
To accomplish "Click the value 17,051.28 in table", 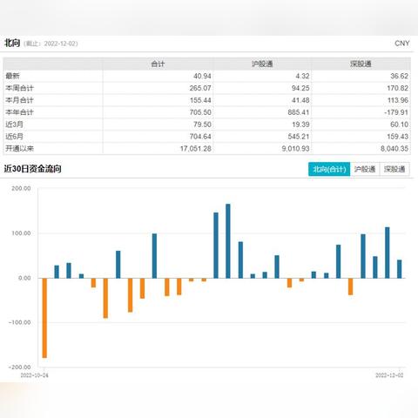I will point(196,149).
